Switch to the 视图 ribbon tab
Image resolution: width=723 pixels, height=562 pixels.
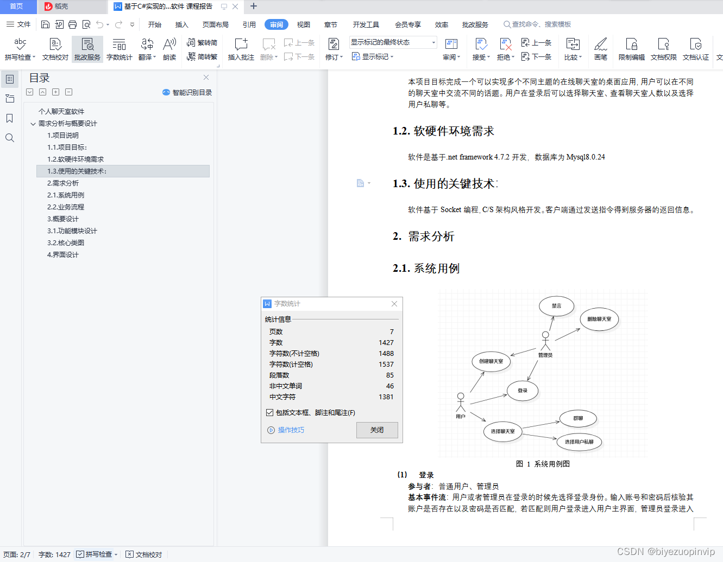[x=304, y=24]
